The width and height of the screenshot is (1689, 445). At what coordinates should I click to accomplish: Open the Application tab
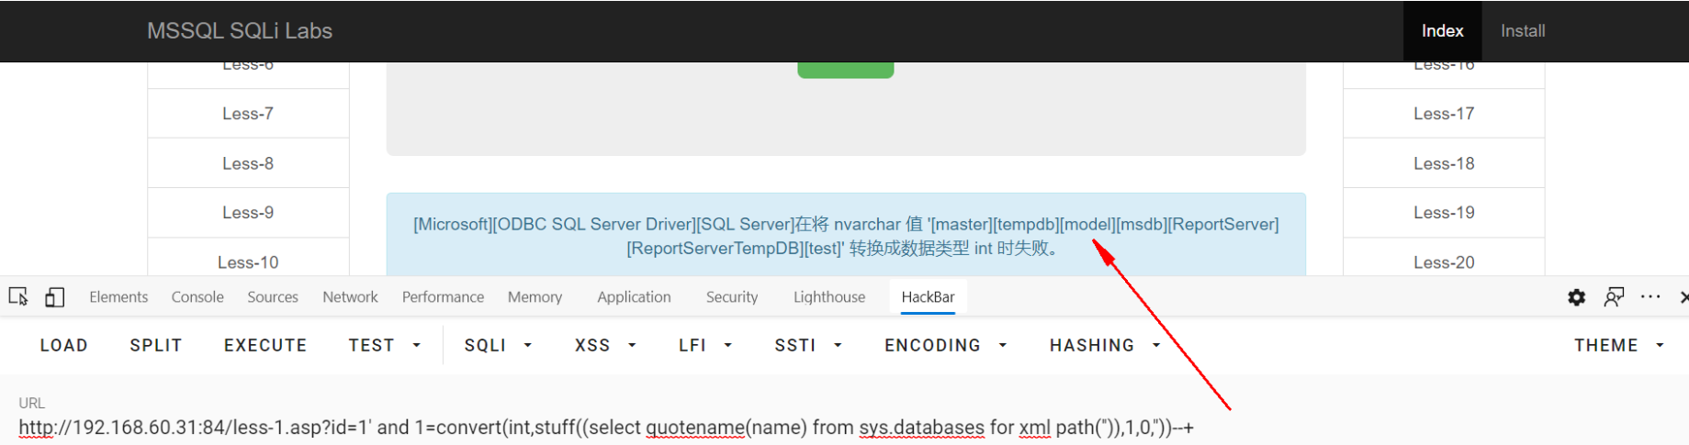coord(634,297)
